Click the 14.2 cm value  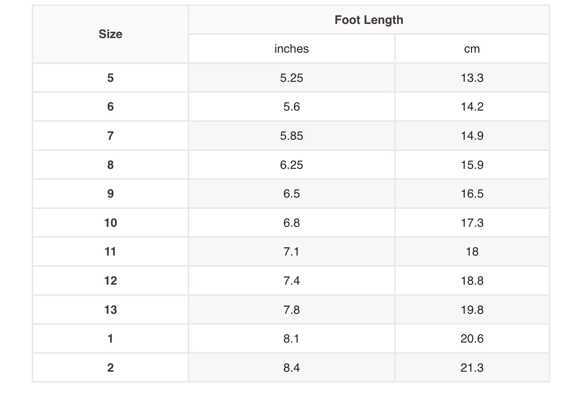click(x=472, y=107)
